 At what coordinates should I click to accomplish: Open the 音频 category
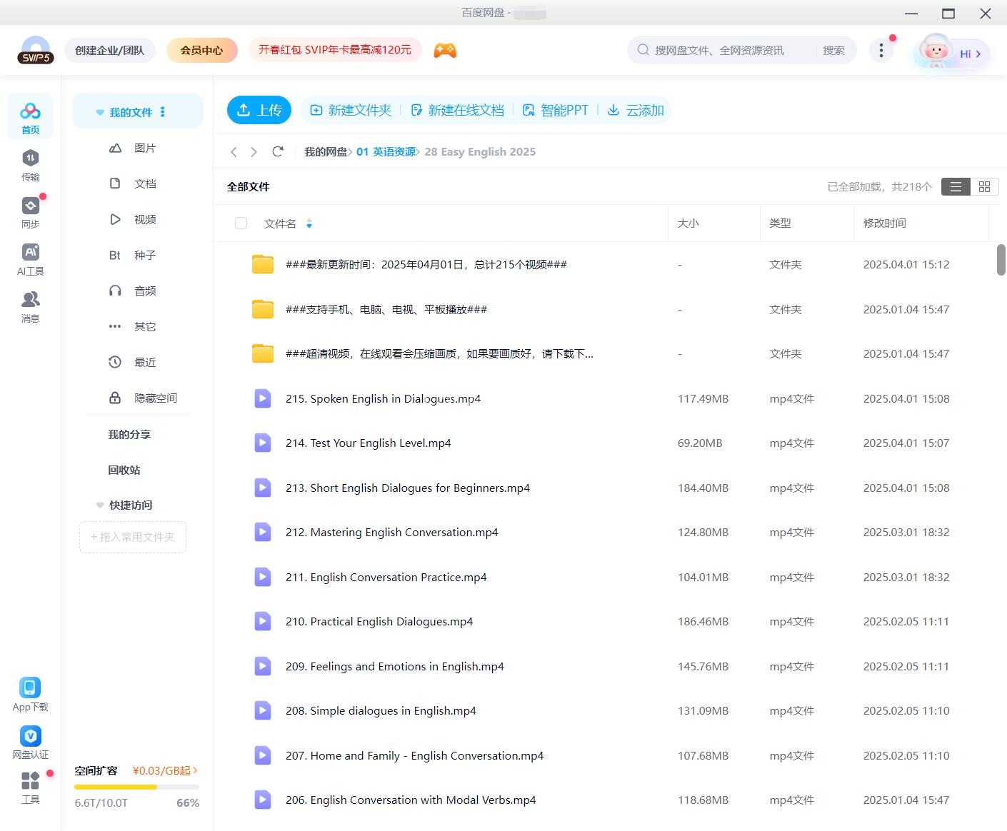(x=132, y=291)
